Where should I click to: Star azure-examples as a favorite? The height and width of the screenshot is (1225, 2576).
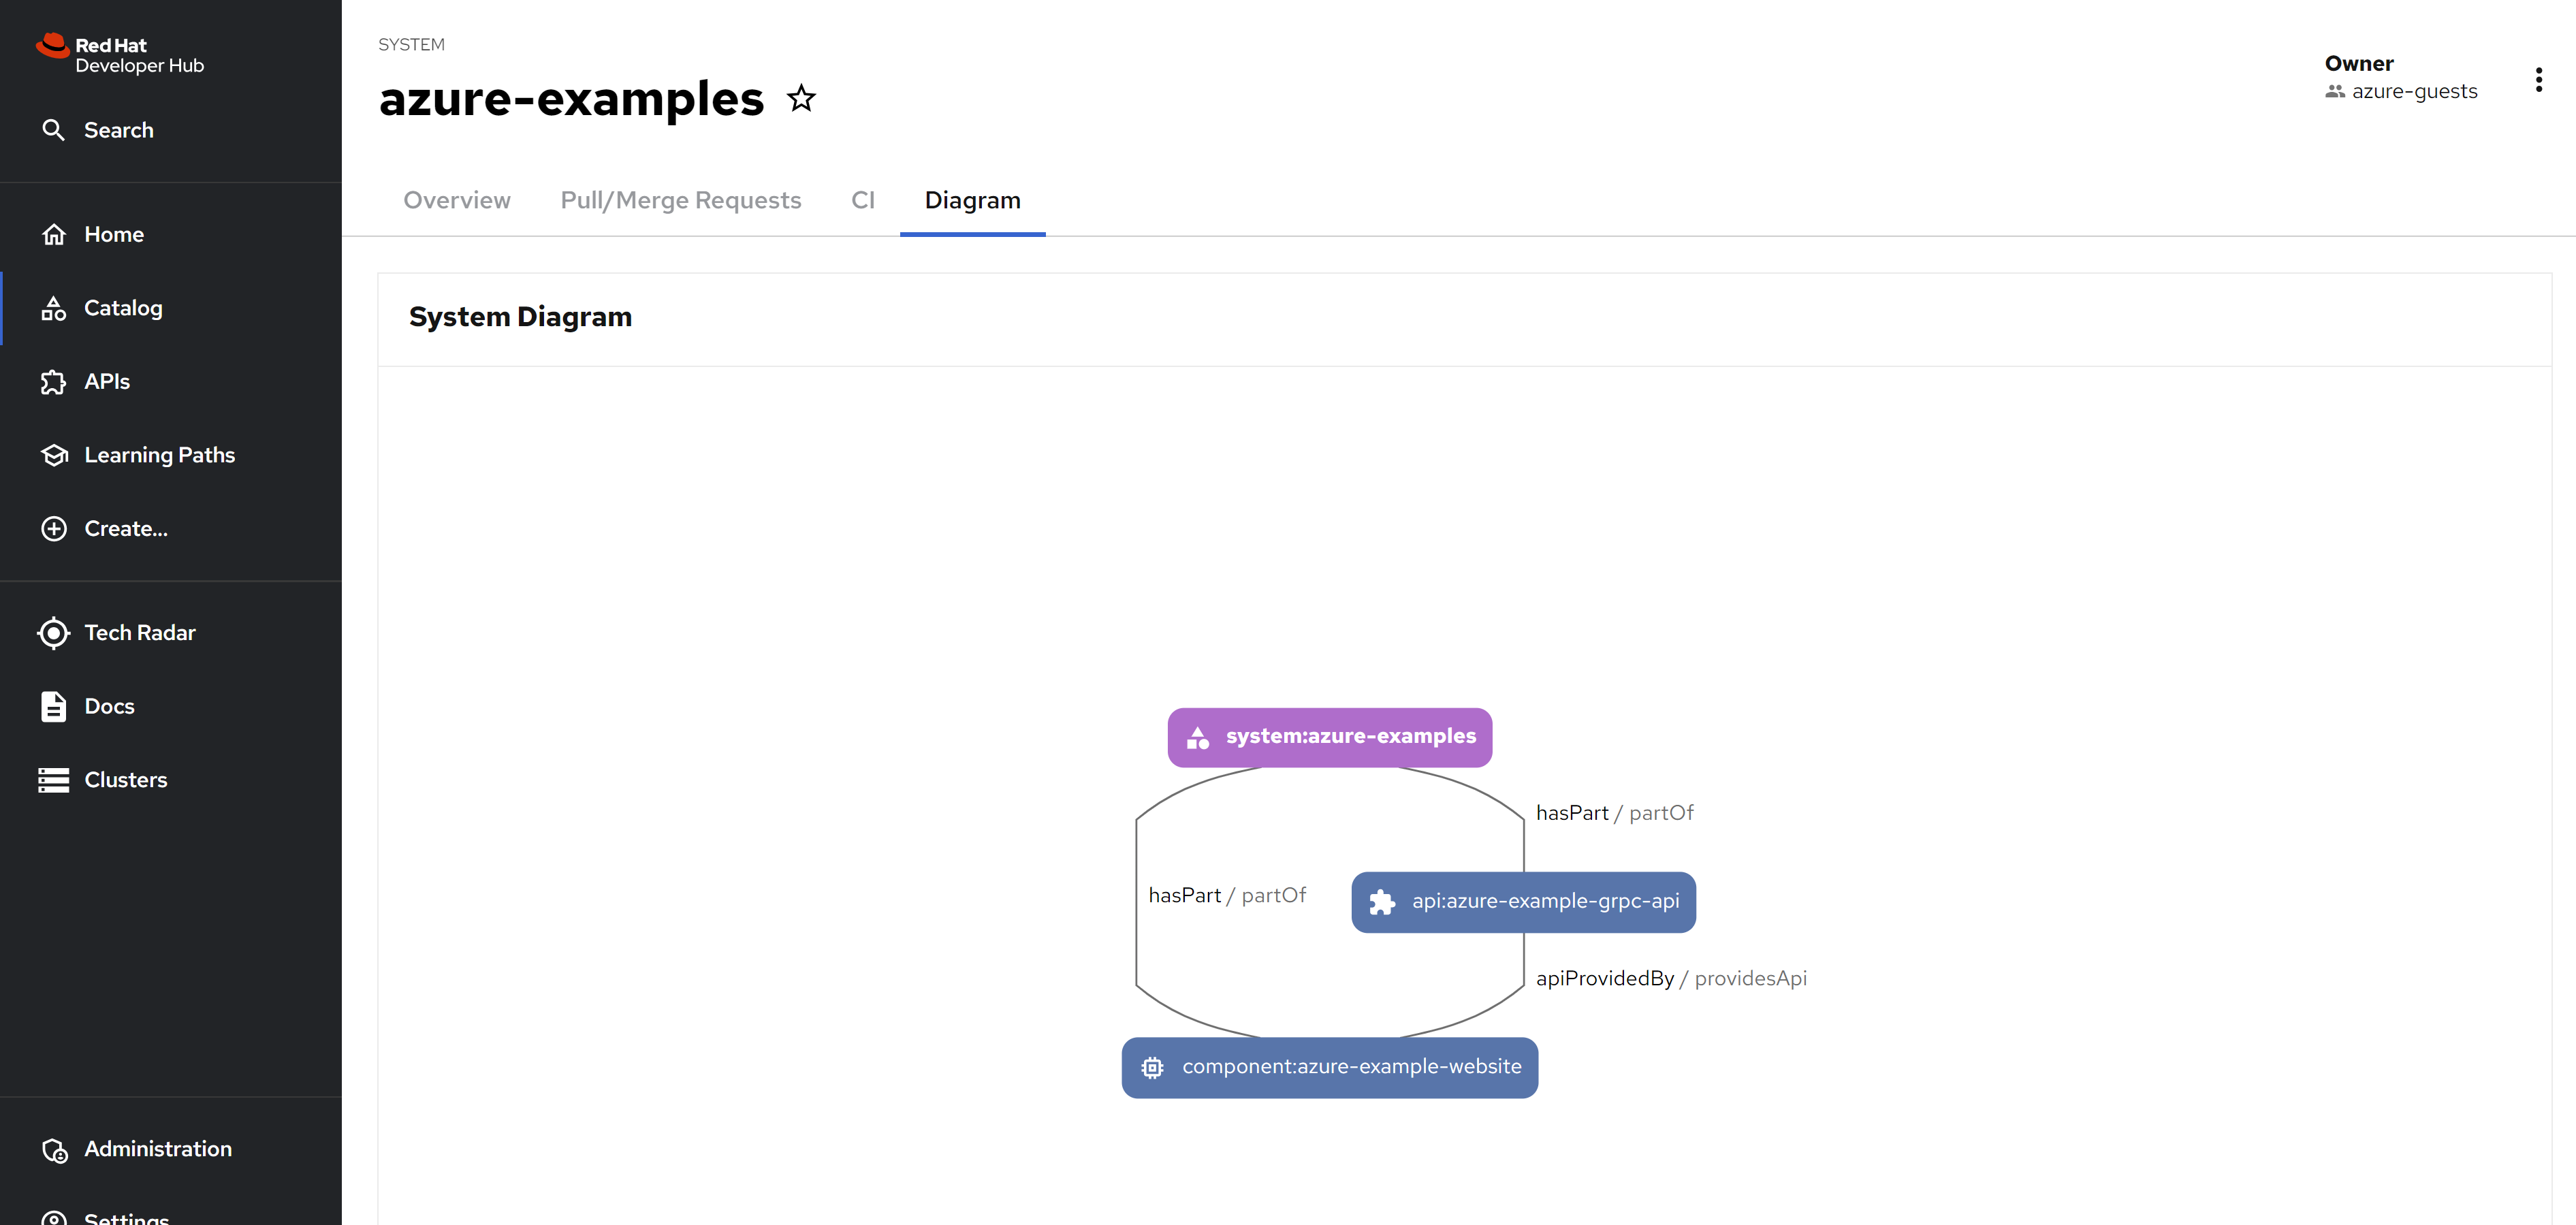click(x=801, y=98)
